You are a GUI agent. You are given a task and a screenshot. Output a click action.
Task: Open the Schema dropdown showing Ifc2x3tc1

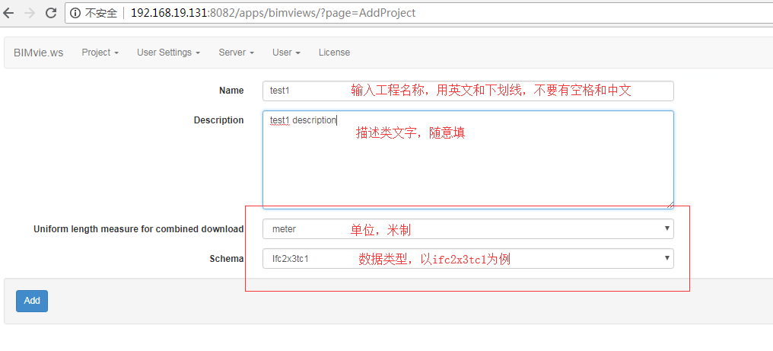(x=467, y=259)
